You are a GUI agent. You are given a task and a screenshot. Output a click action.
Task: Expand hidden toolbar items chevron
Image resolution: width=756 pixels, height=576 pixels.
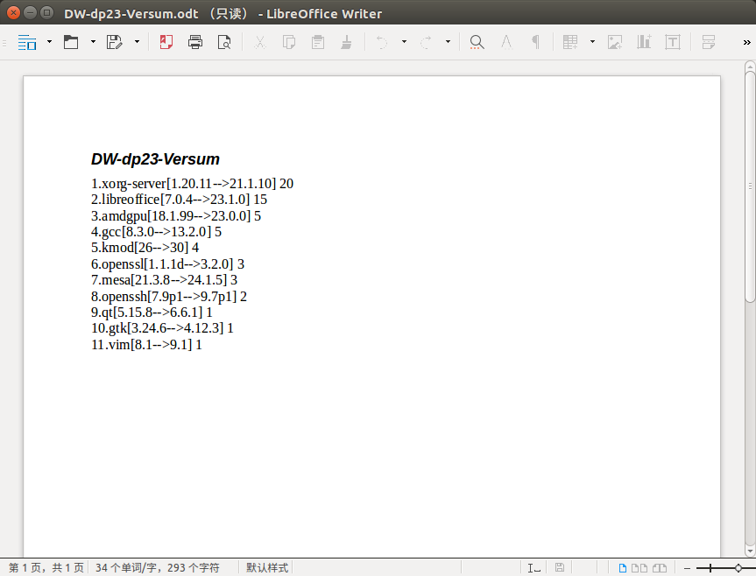[747, 42]
